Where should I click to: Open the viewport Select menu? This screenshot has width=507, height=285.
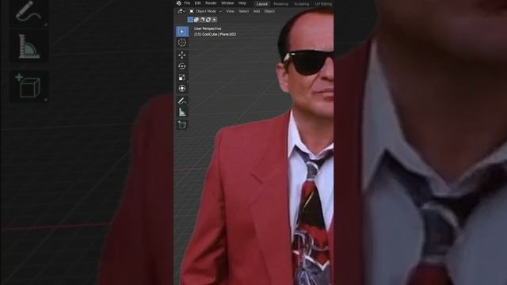click(x=244, y=11)
